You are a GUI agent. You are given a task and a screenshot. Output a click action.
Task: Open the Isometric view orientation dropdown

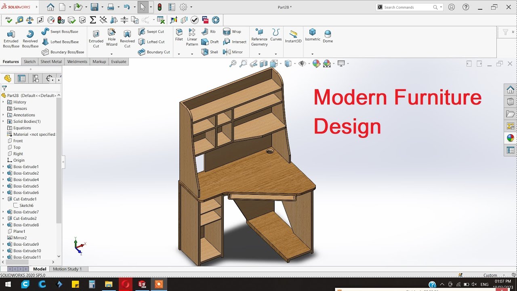(313, 54)
